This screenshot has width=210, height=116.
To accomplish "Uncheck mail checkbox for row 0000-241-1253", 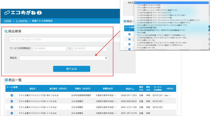I will [12, 96].
